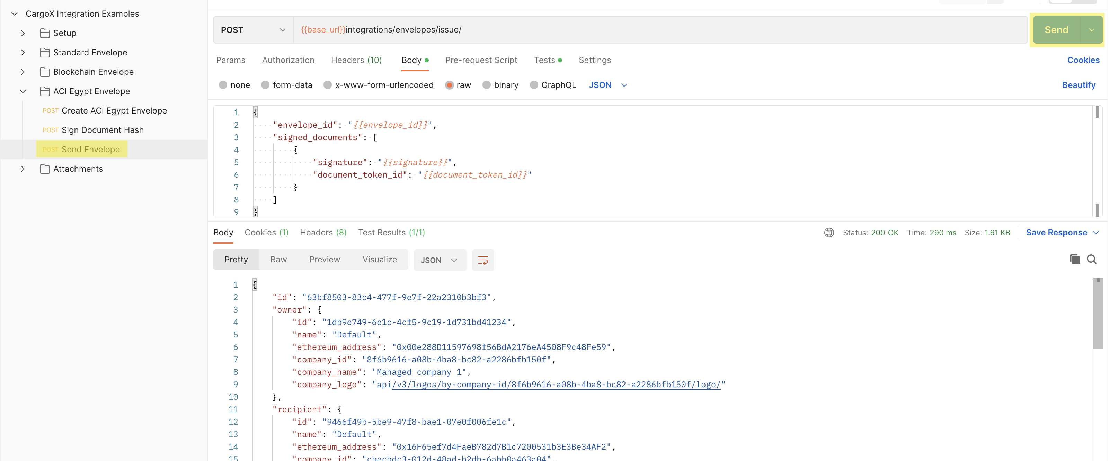Image resolution: width=1109 pixels, height=461 pixels.
Task: Click the copy response icon
Action: pos(1075,259)
